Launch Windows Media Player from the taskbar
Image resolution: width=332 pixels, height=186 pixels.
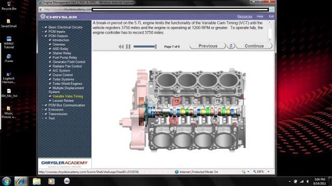tap(51, 181)
